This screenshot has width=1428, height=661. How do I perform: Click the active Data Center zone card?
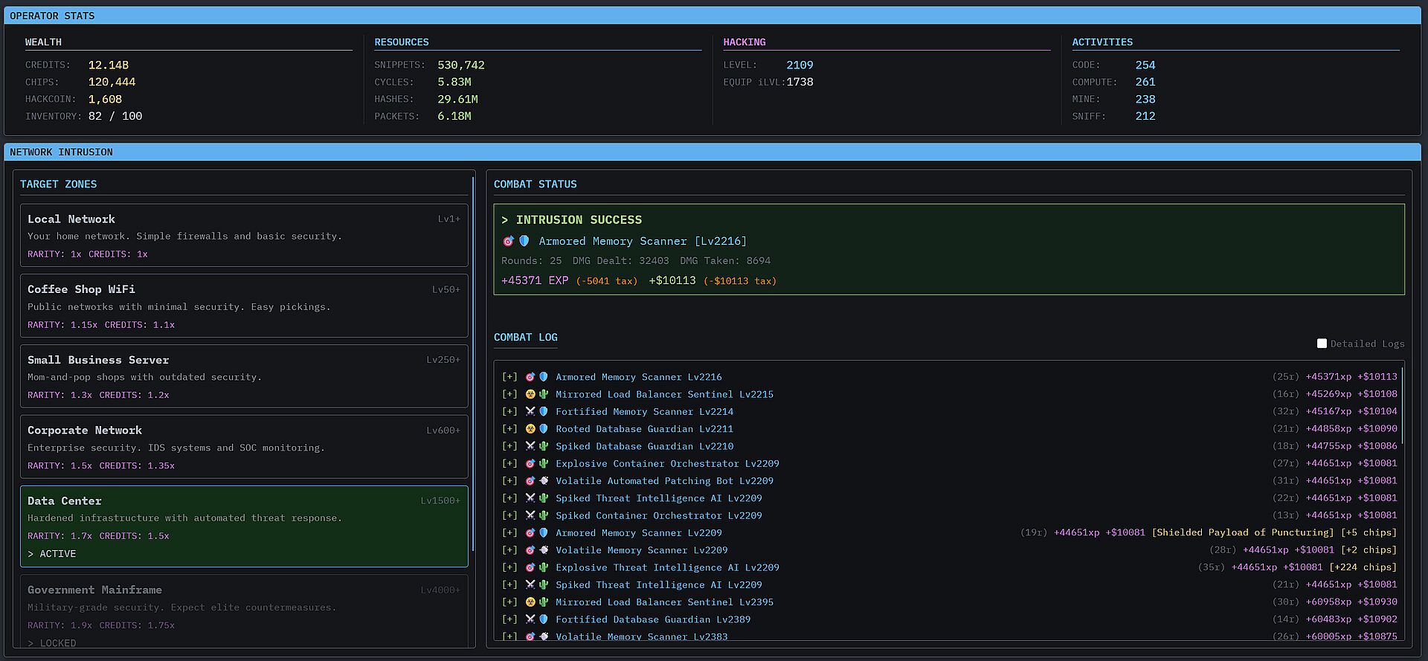coord(244,526)
